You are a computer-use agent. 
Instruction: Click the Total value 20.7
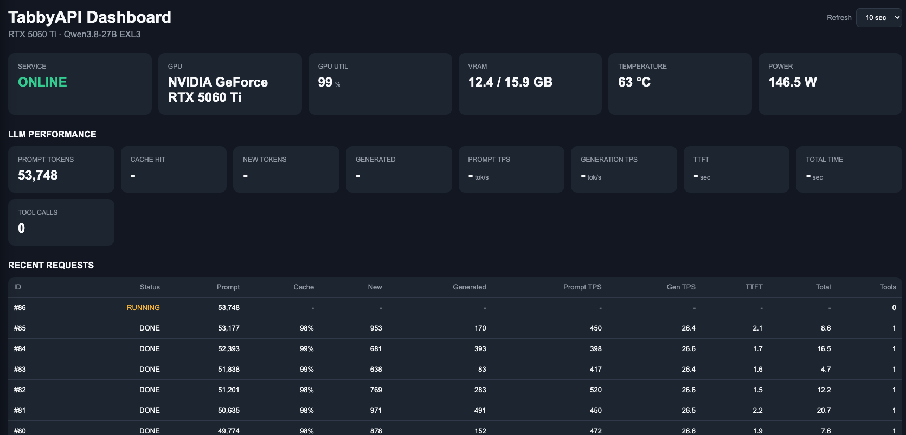(x=824, y=411)
